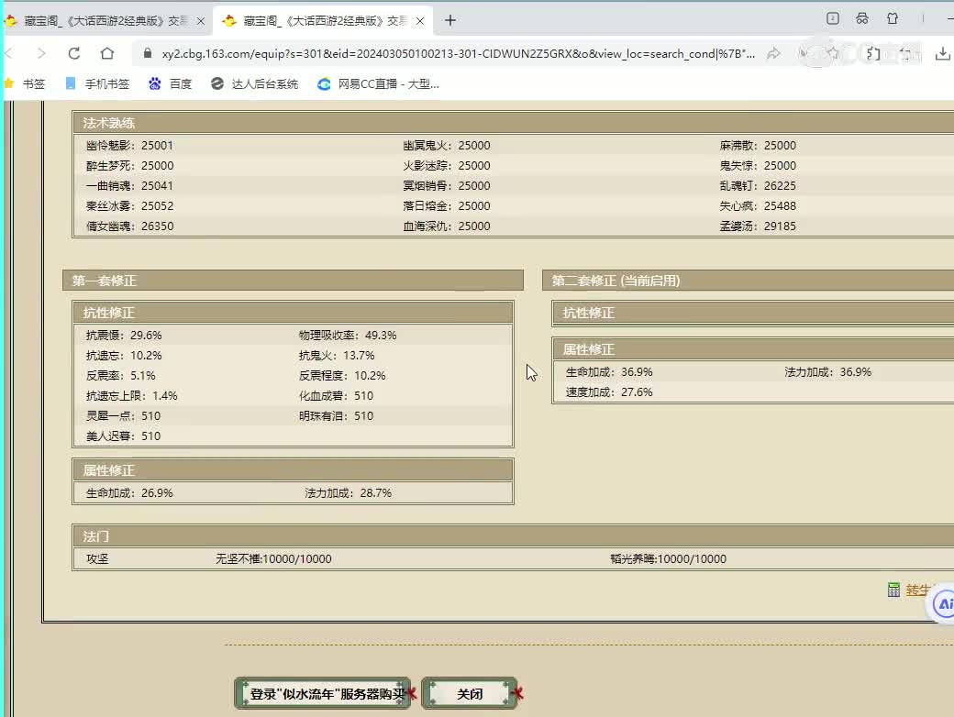Viewport: 954px width, 717px height.
Task: Click 秦丝冰雾: 25052 entry
Action: pyautogui.click(x=129, y=206)
